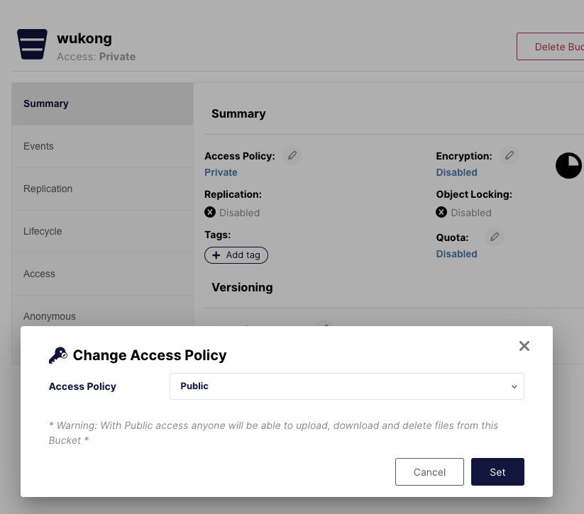Close the Change Access Policy dialog

click(x=524, y=346)
